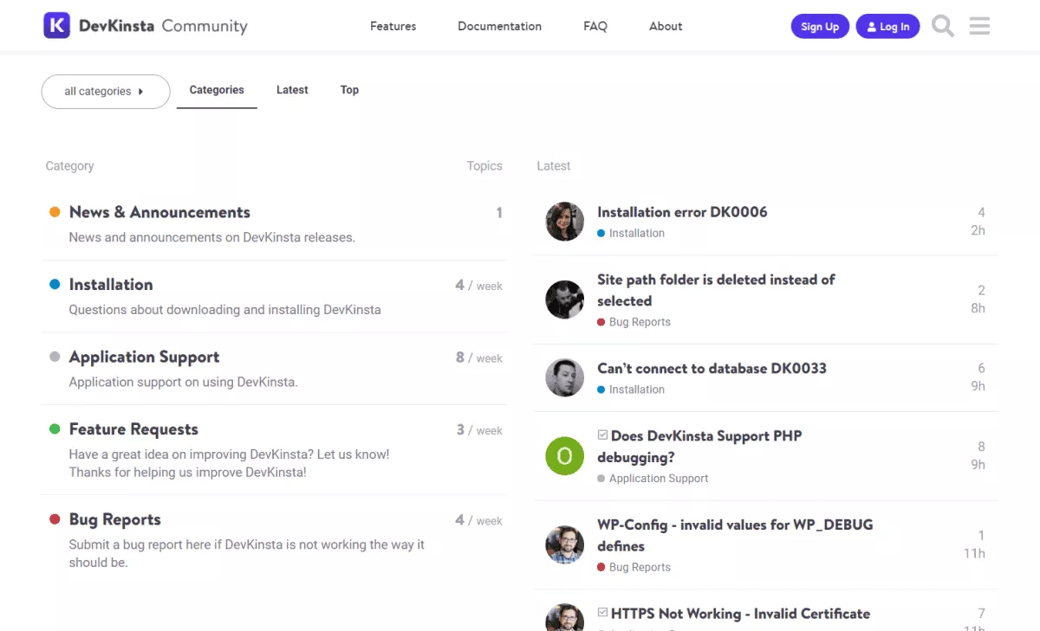1040x631 pixels.
Task: Open avatar beside Site path folder topic
Action: point(564,299)
